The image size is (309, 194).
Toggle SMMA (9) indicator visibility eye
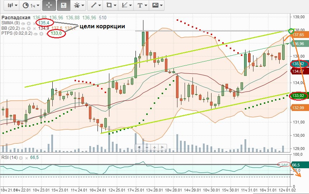tap(23, 24)
